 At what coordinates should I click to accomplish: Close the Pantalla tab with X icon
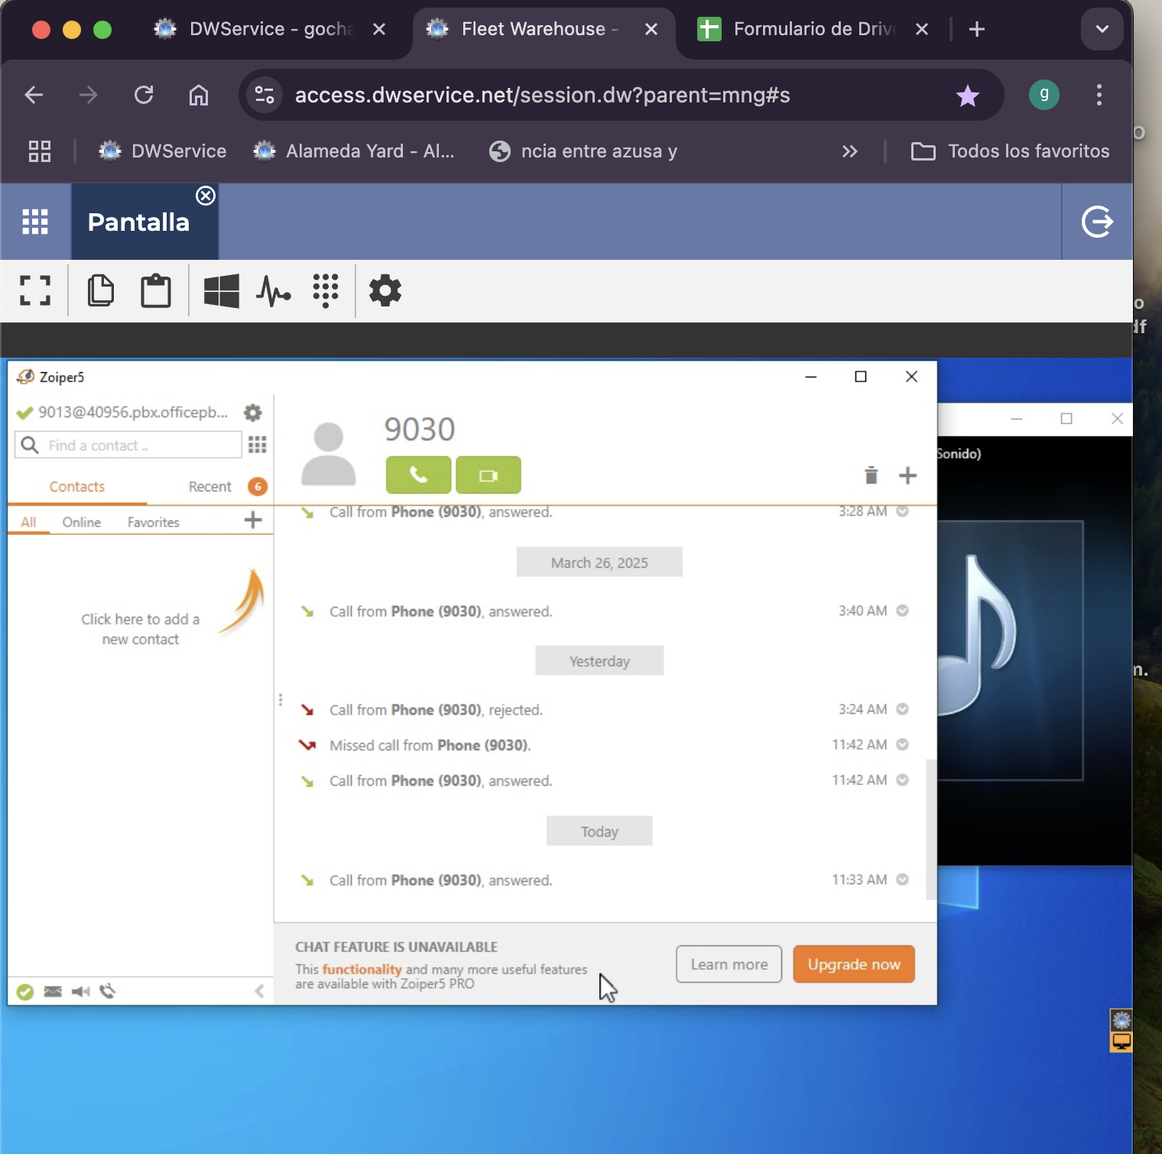(x=206, y=196)
